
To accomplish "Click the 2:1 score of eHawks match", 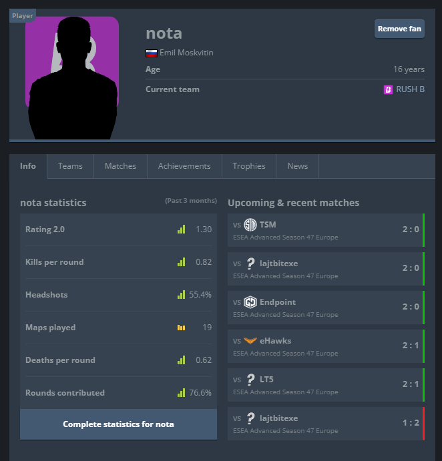I will [411, 346].
